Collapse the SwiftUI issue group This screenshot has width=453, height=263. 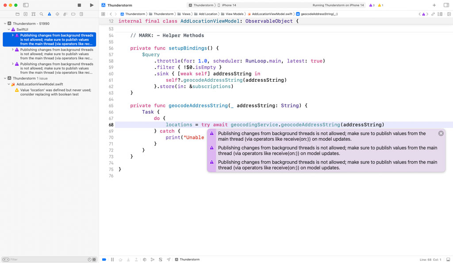[x=8, y=29]
